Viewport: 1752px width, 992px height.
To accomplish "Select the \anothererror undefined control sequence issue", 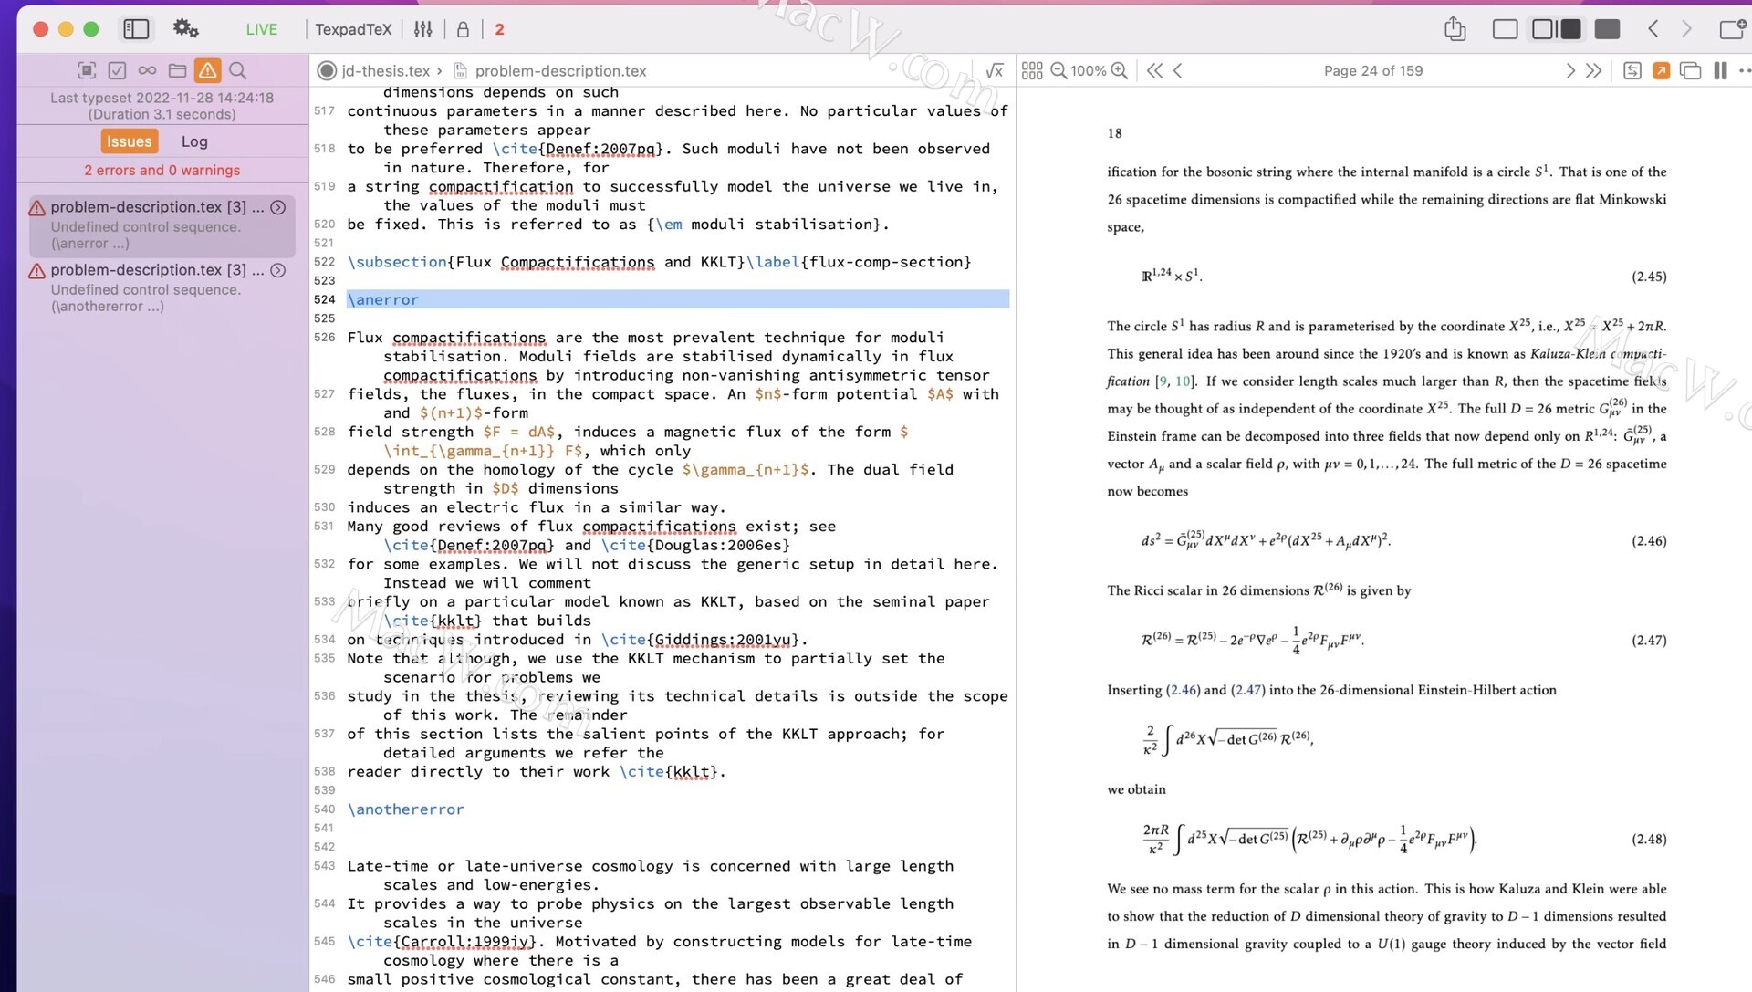I will [162, 287].
